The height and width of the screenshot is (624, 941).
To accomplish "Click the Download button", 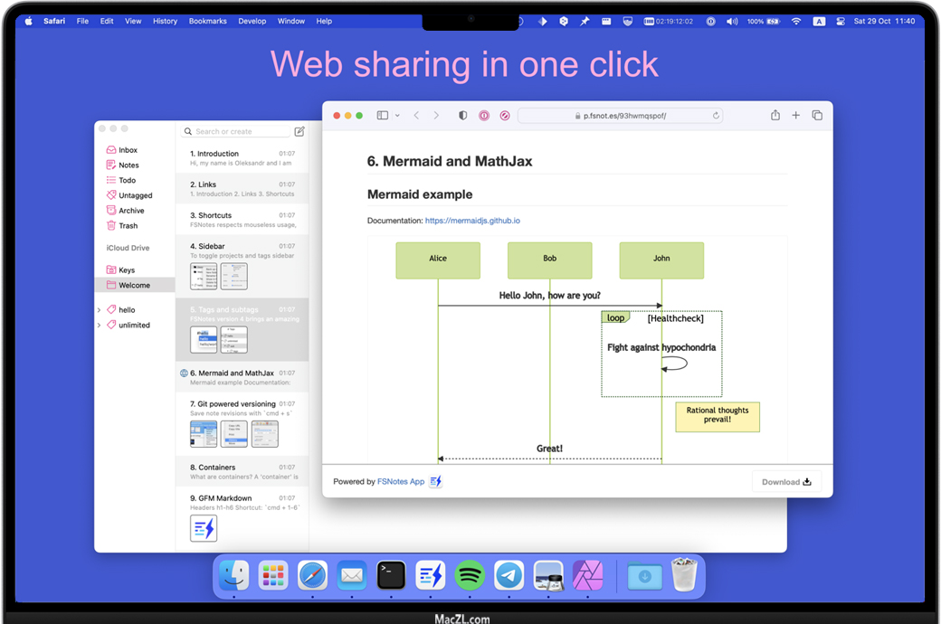I will (786, 482).
